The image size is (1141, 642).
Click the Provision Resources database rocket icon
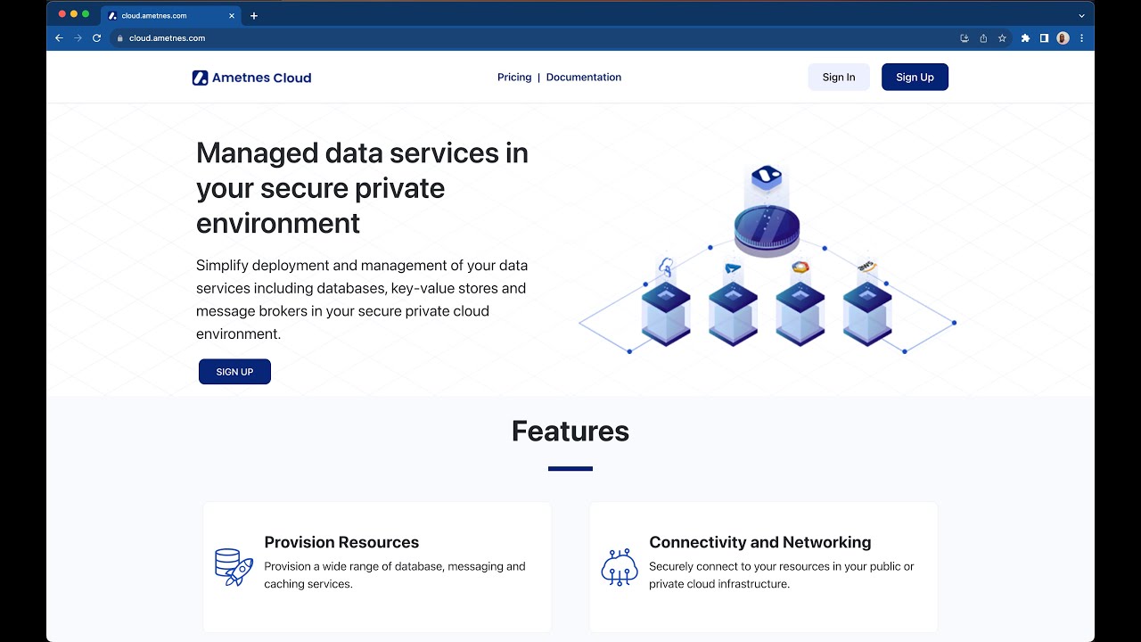(234, 567)
